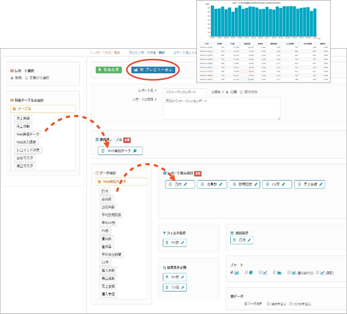Click pencil edit icon on 訪問回数 item
This screenshot has width=347, height=314.
(254, 184)
